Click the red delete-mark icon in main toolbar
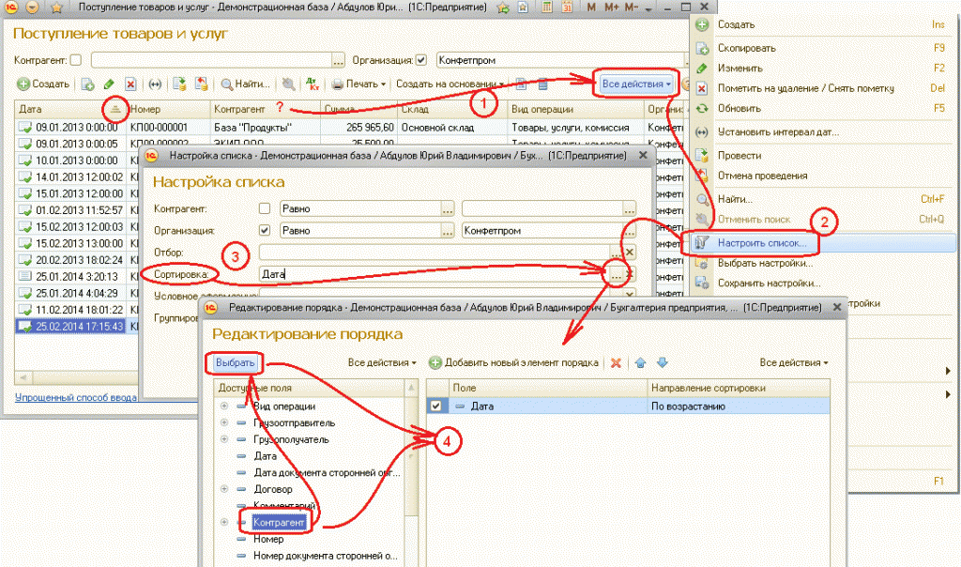The image size is (961, 567). (x=130, y=84)
